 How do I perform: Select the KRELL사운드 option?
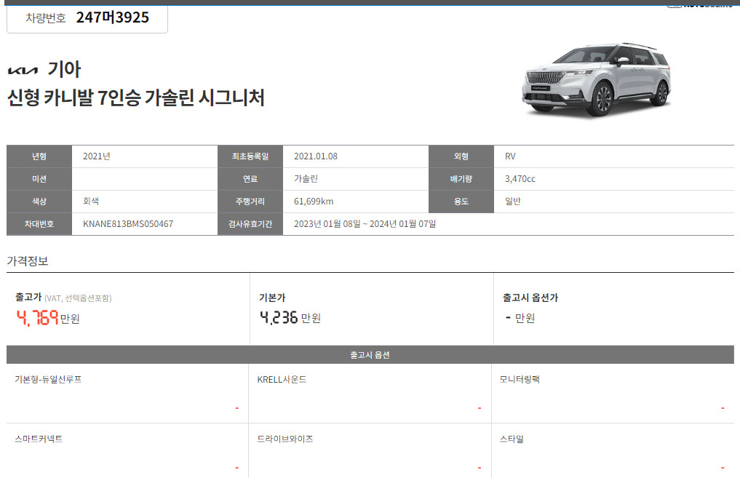coord(282,379)
